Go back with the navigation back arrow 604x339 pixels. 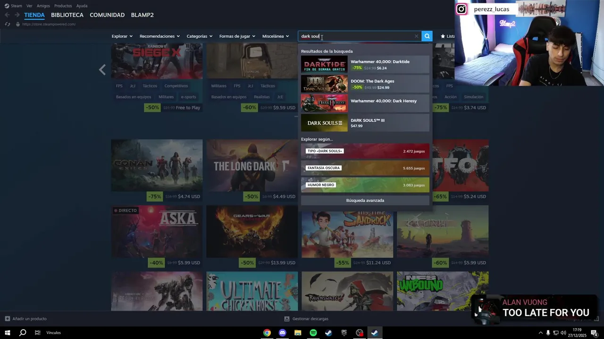click(7, 15)
